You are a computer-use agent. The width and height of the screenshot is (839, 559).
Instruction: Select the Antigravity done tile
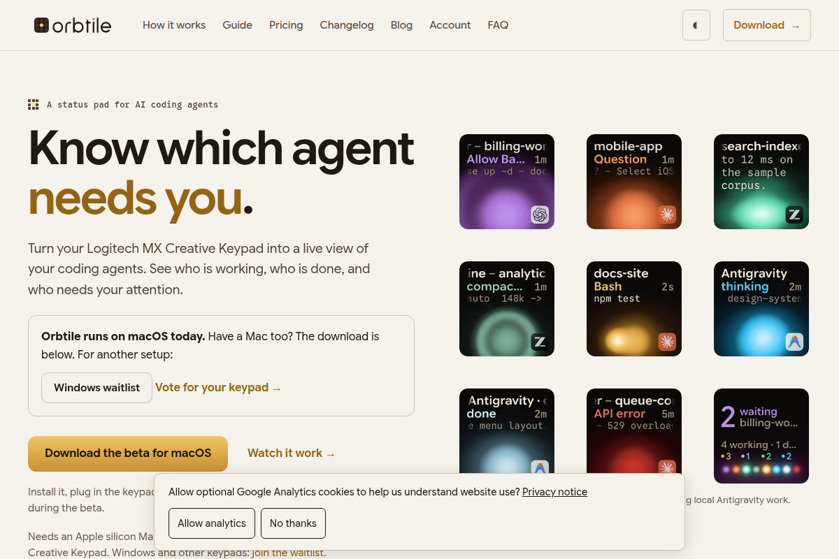point(507,431)
